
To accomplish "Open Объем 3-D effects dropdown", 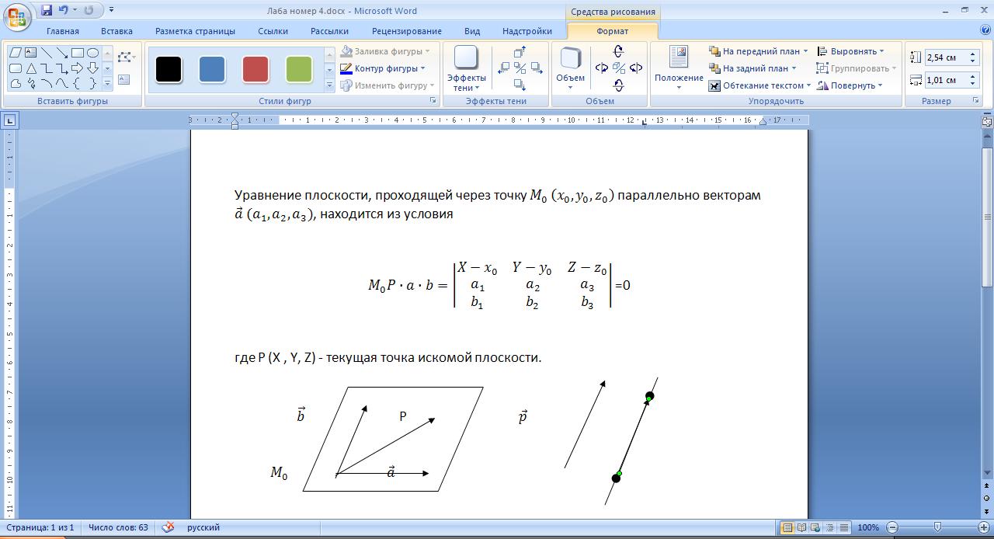I will coord(570,69).
